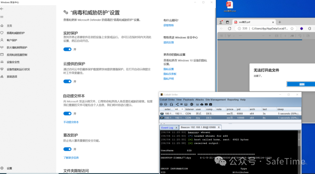Close the xxx简历.pdf browser tab
The height and width of the screenshot is (174, 315).
point(273,22)
